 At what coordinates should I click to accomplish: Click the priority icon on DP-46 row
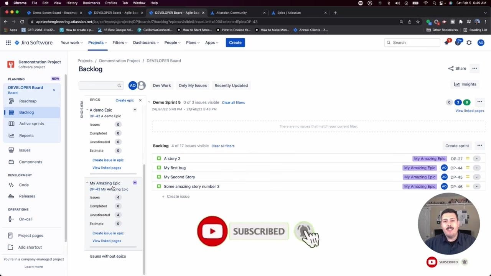pyautogui.click(x=468, y=186)
